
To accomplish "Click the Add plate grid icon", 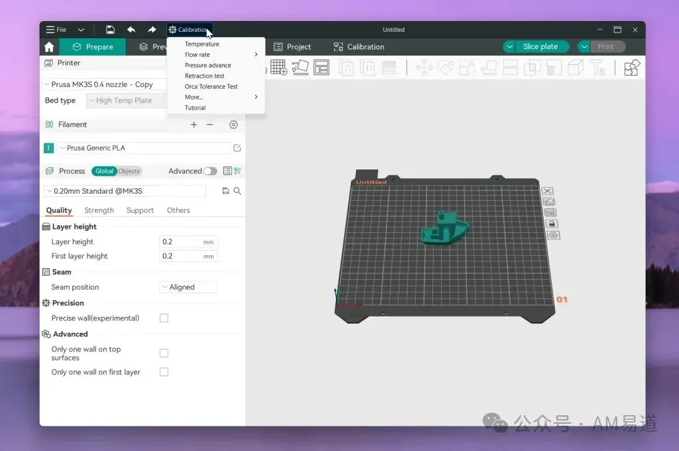I will coord(278,68).
